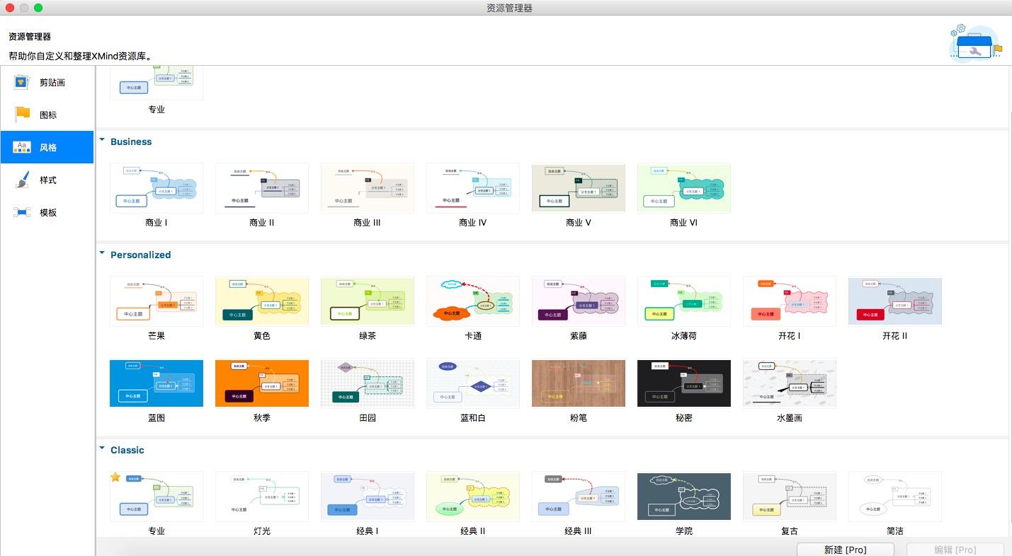The height and width of the screenshot is (556, 1012).
Task: Select the 蓝和白 style thumbnail
Action: coord(473,383)
